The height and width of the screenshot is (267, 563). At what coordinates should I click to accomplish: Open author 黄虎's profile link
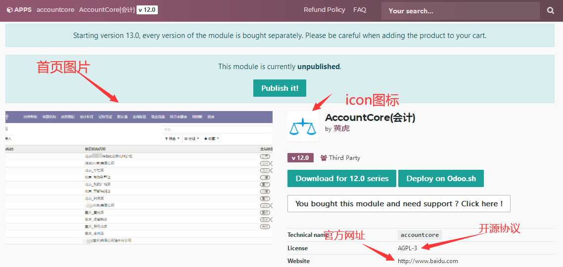pyautogui.click(x=341, y=129)
